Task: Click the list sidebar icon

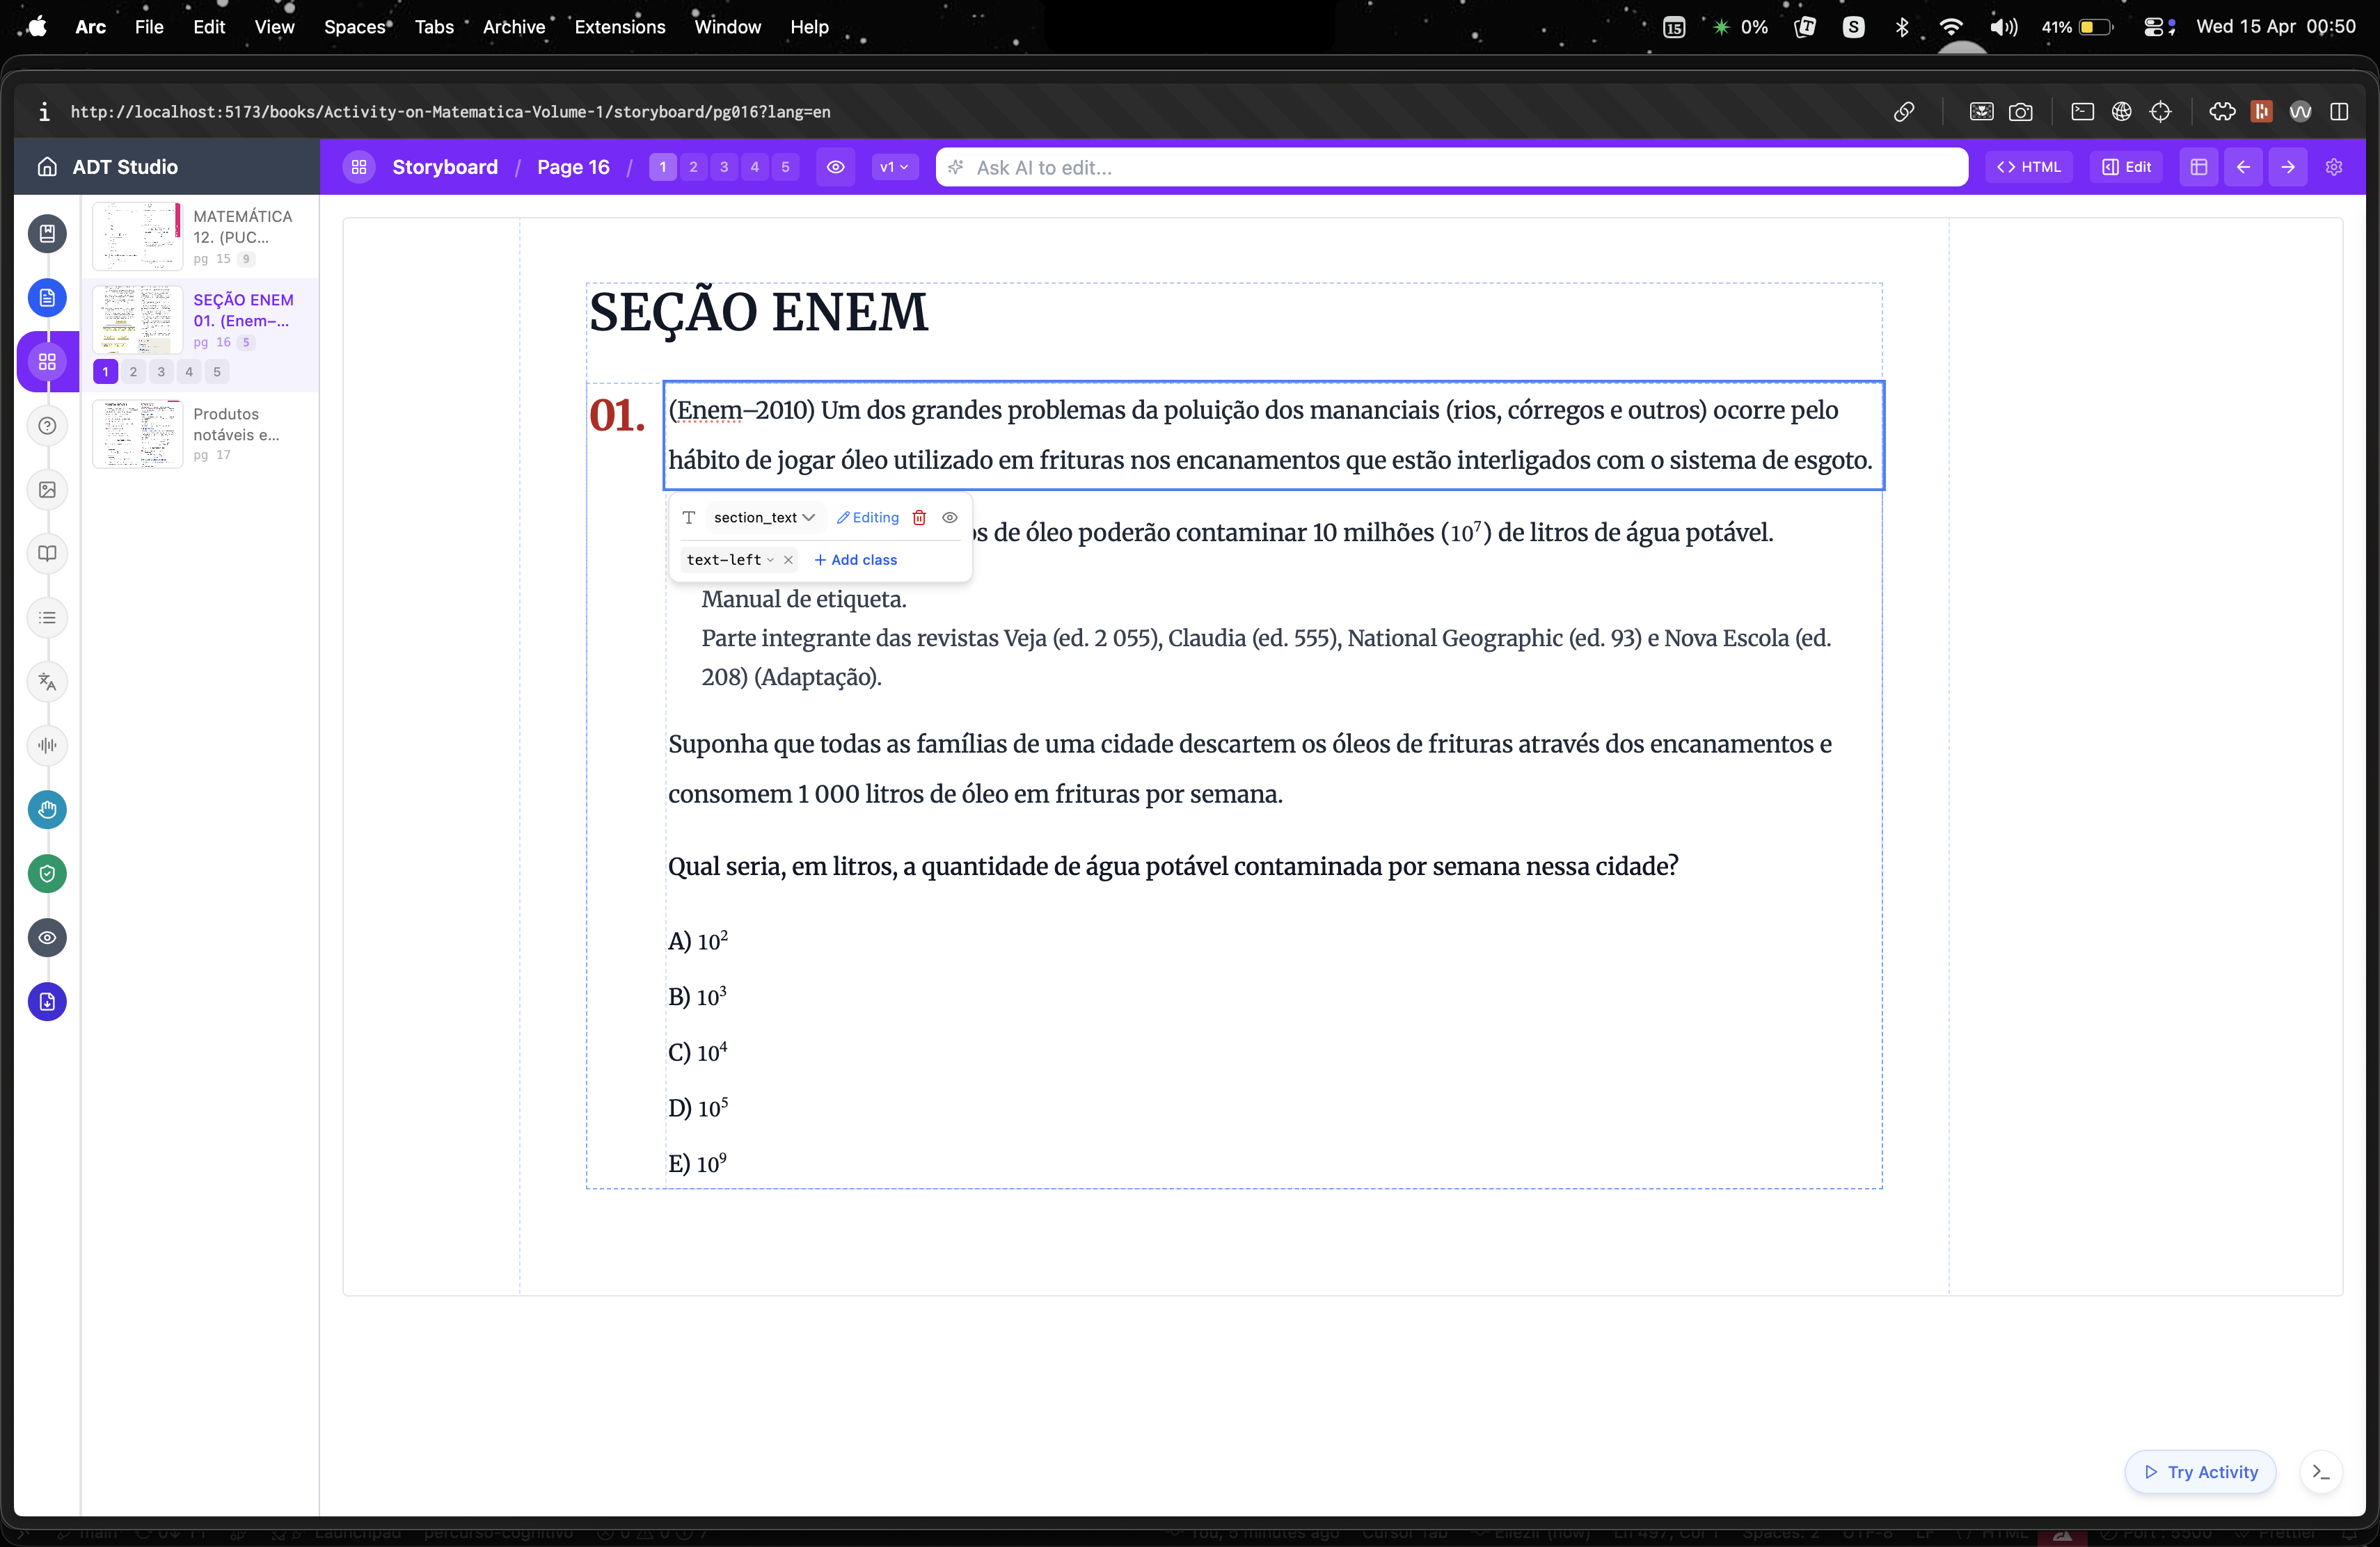Action: tap(47, 618)
